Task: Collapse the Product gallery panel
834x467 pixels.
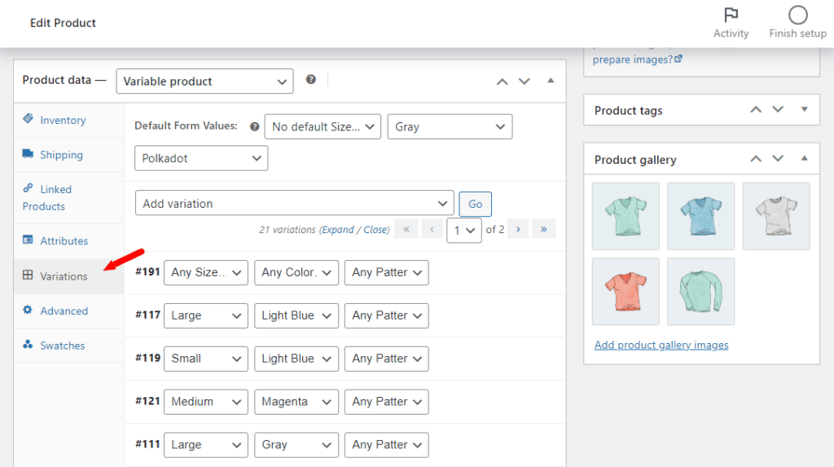Action: (x=804, y=159)
